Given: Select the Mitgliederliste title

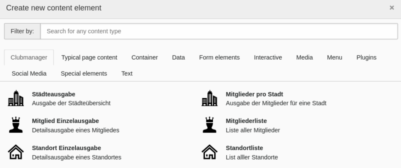Looking at the screenshot, I should [x=246, y=121].
